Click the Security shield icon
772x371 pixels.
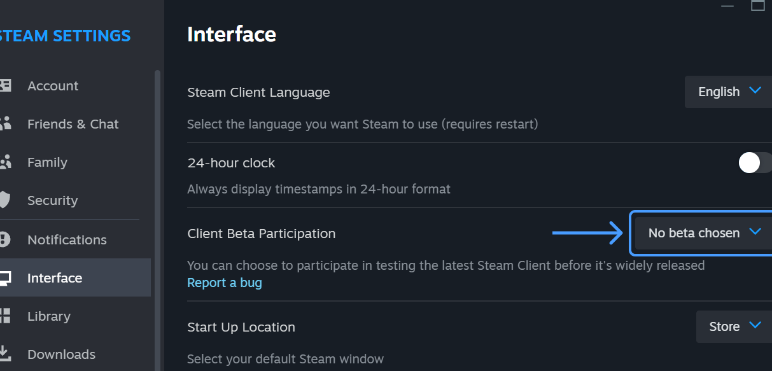[x=5, y=200]
